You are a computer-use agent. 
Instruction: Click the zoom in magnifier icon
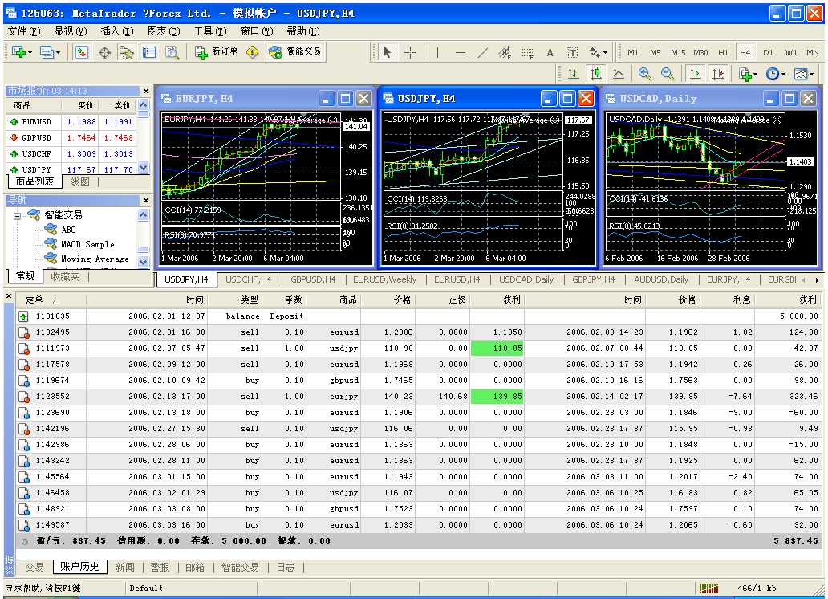[645, 74]
